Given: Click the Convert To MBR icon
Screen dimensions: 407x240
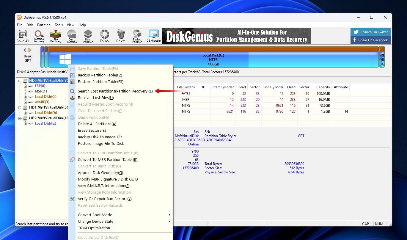Looking at the screenshot, I should pyautogui.click(x=72, y=160).
